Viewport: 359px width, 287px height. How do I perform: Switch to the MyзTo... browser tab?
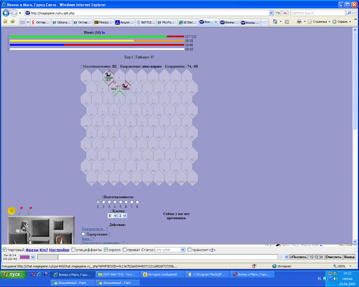click(x=167, y=22)
